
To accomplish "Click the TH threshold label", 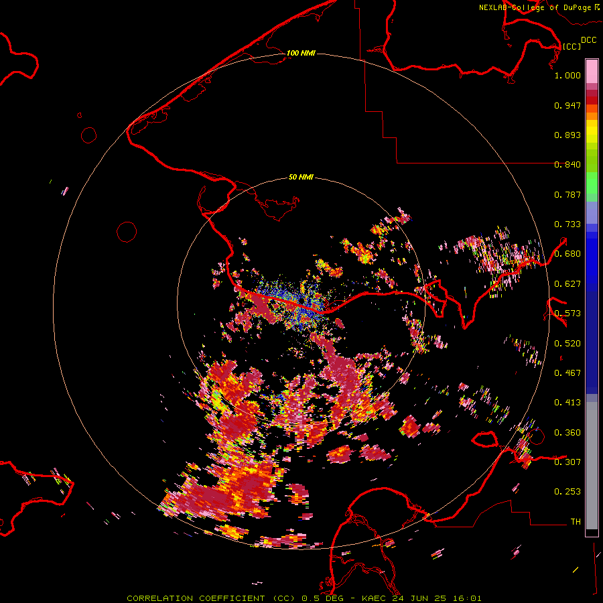I will point(576,522).
